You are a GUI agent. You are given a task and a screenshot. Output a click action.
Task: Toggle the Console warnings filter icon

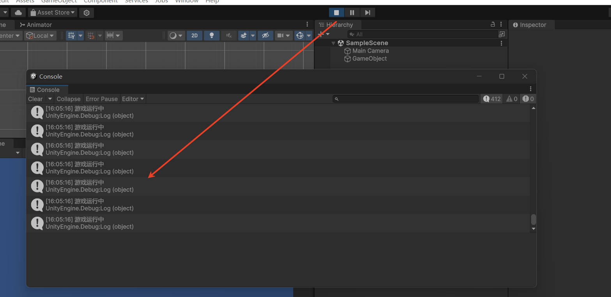pos(512,99)
